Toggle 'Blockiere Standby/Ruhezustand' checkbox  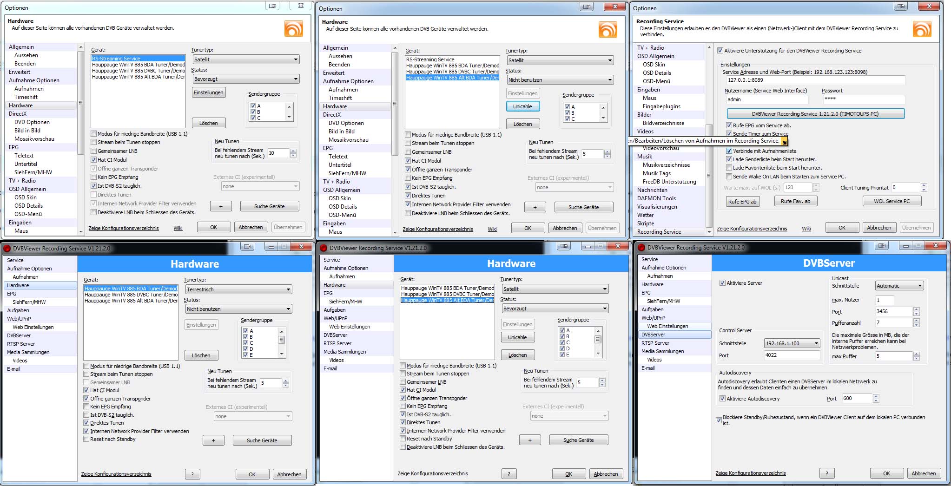click(x=719, y=420)
